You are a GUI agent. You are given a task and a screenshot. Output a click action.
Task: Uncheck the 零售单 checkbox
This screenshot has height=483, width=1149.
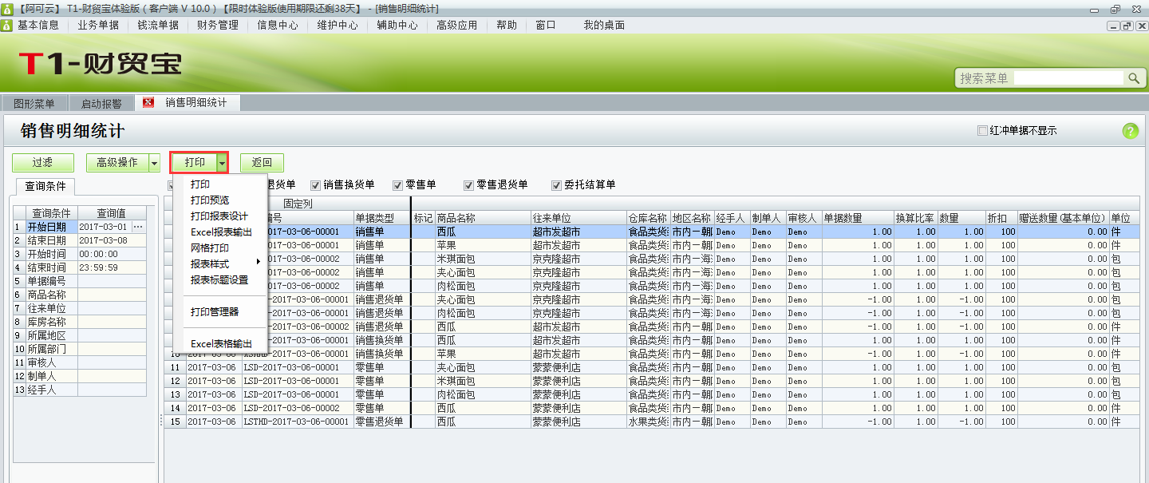pos(397,184)
